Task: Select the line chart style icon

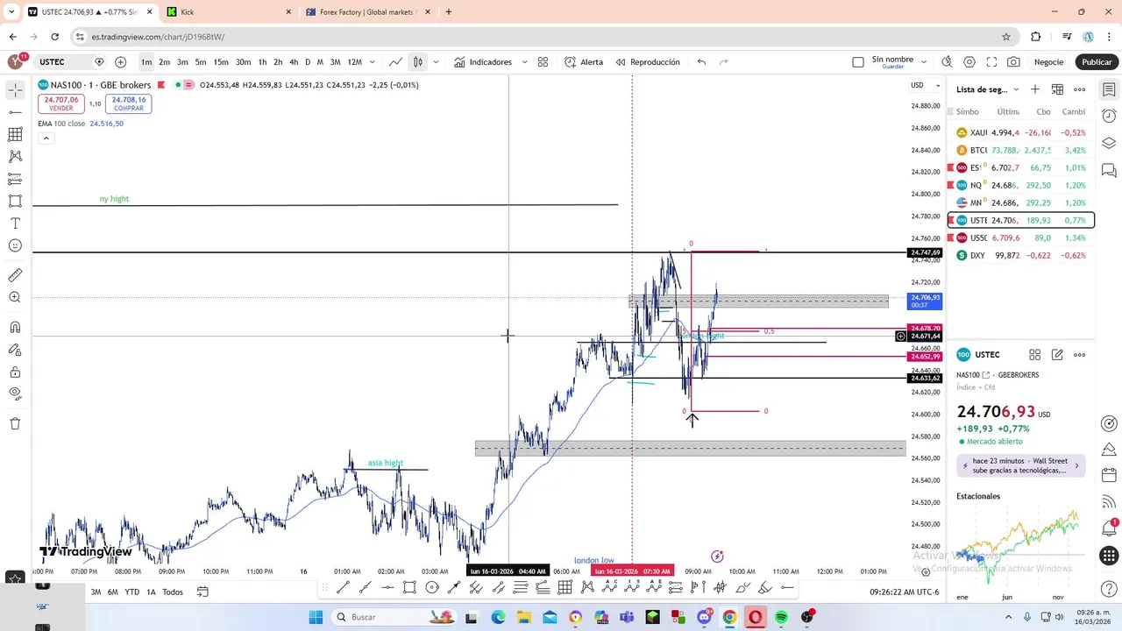Action: point(396,62)
